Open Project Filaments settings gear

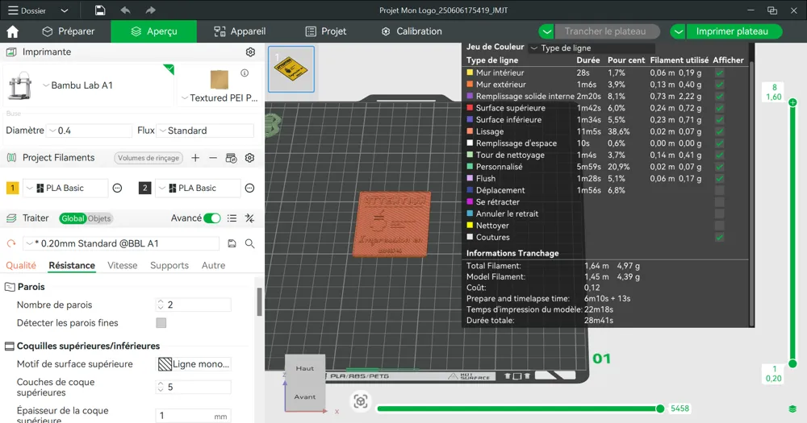tap(249, 158)
